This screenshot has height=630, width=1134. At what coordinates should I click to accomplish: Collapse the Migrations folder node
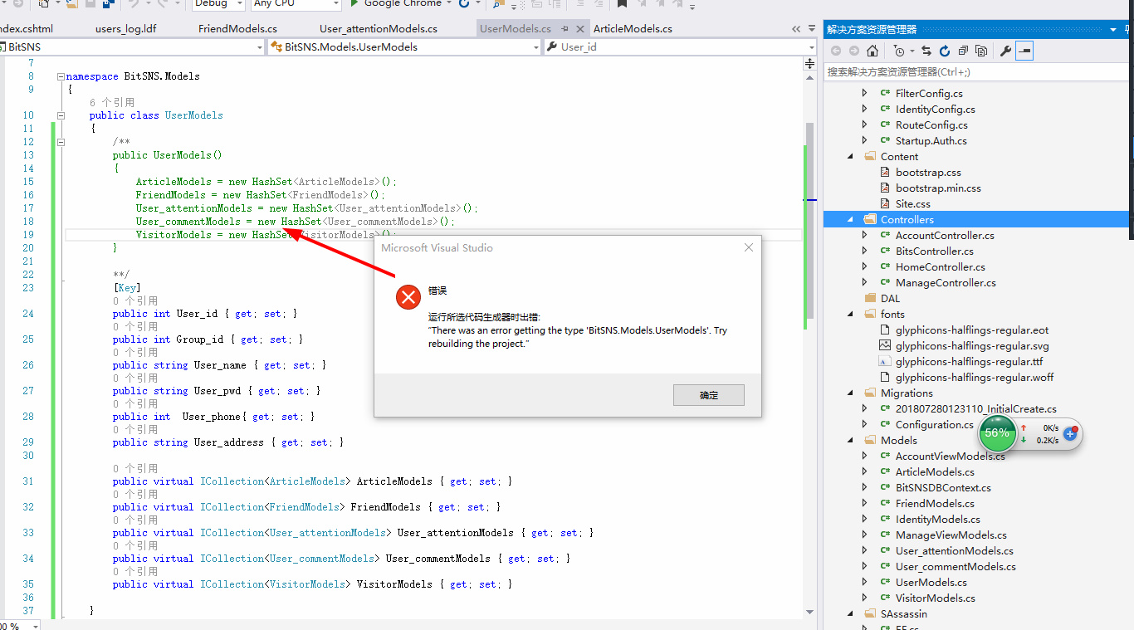pyautogui.click(x=850, y=393)
